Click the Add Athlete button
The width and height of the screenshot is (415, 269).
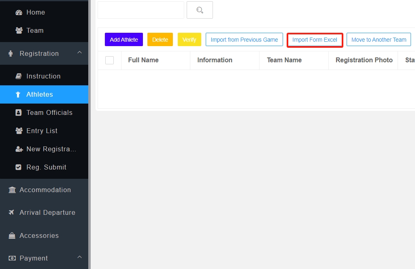[123, 40]
